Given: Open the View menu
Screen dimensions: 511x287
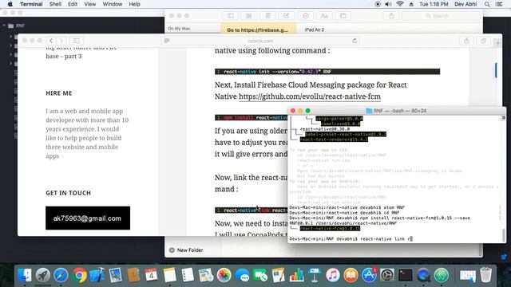Looking at the screenshot, I should [x=90, y=4].
